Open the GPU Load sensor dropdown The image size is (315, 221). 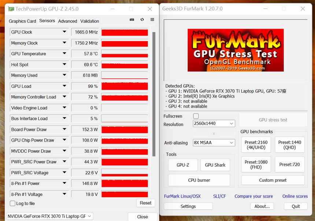64,86
